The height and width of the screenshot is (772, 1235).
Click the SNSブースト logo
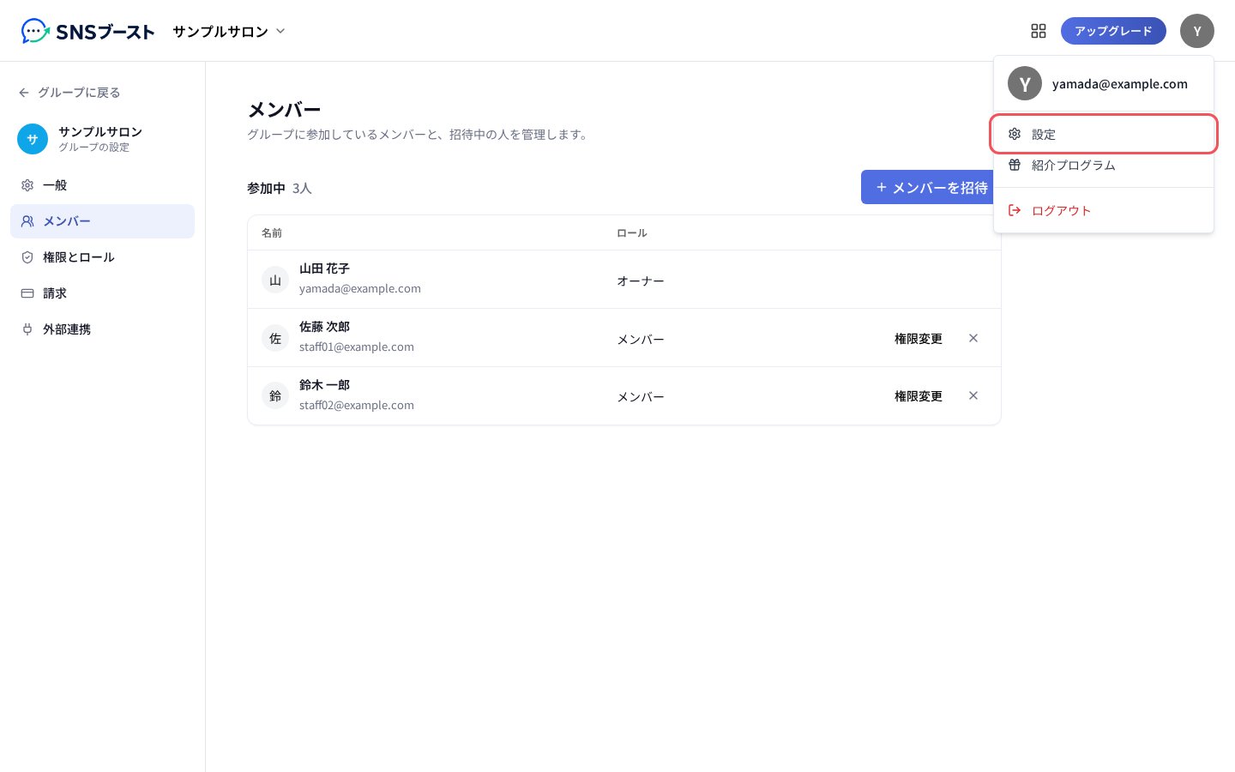tap(87, 32)
